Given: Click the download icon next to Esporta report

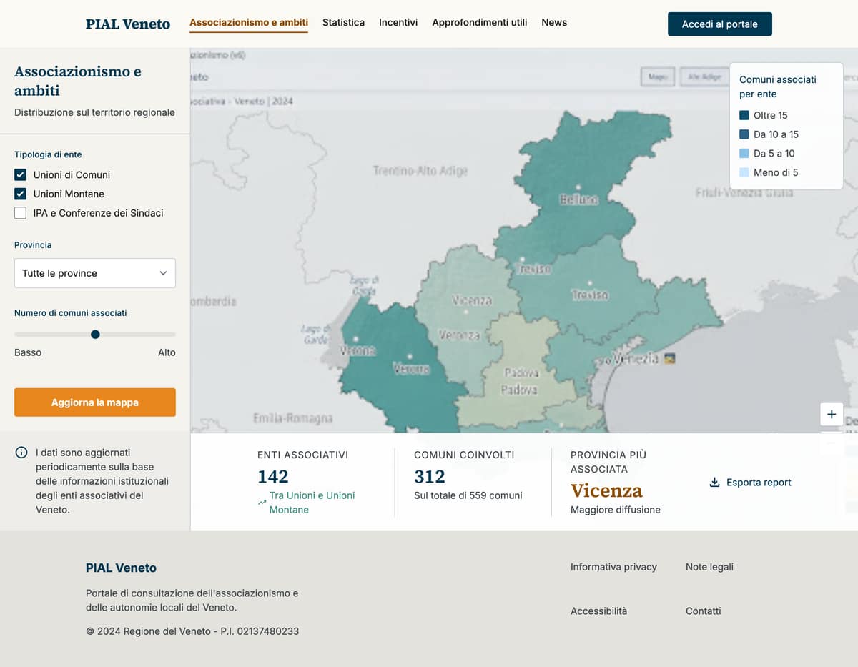Looking at the screenshot, I should [714, 483].
